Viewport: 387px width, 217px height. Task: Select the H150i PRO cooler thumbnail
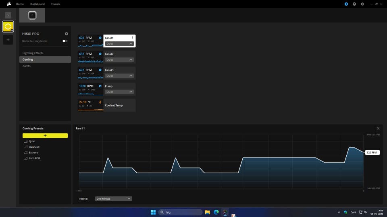click(32, 15)
